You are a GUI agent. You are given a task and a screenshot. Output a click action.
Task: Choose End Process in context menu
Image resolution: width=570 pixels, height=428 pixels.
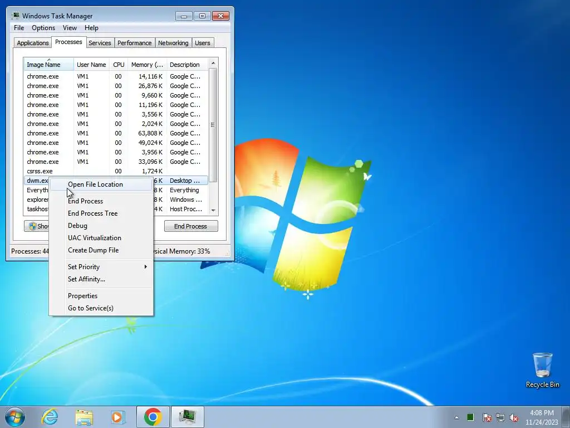pyautogui.click(x=101, y=201)
